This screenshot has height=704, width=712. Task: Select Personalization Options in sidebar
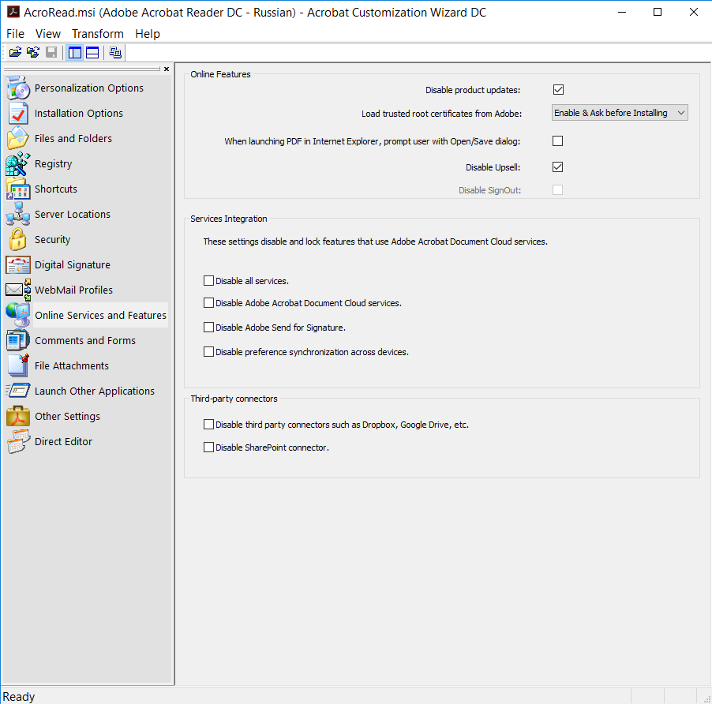[89, 88]
